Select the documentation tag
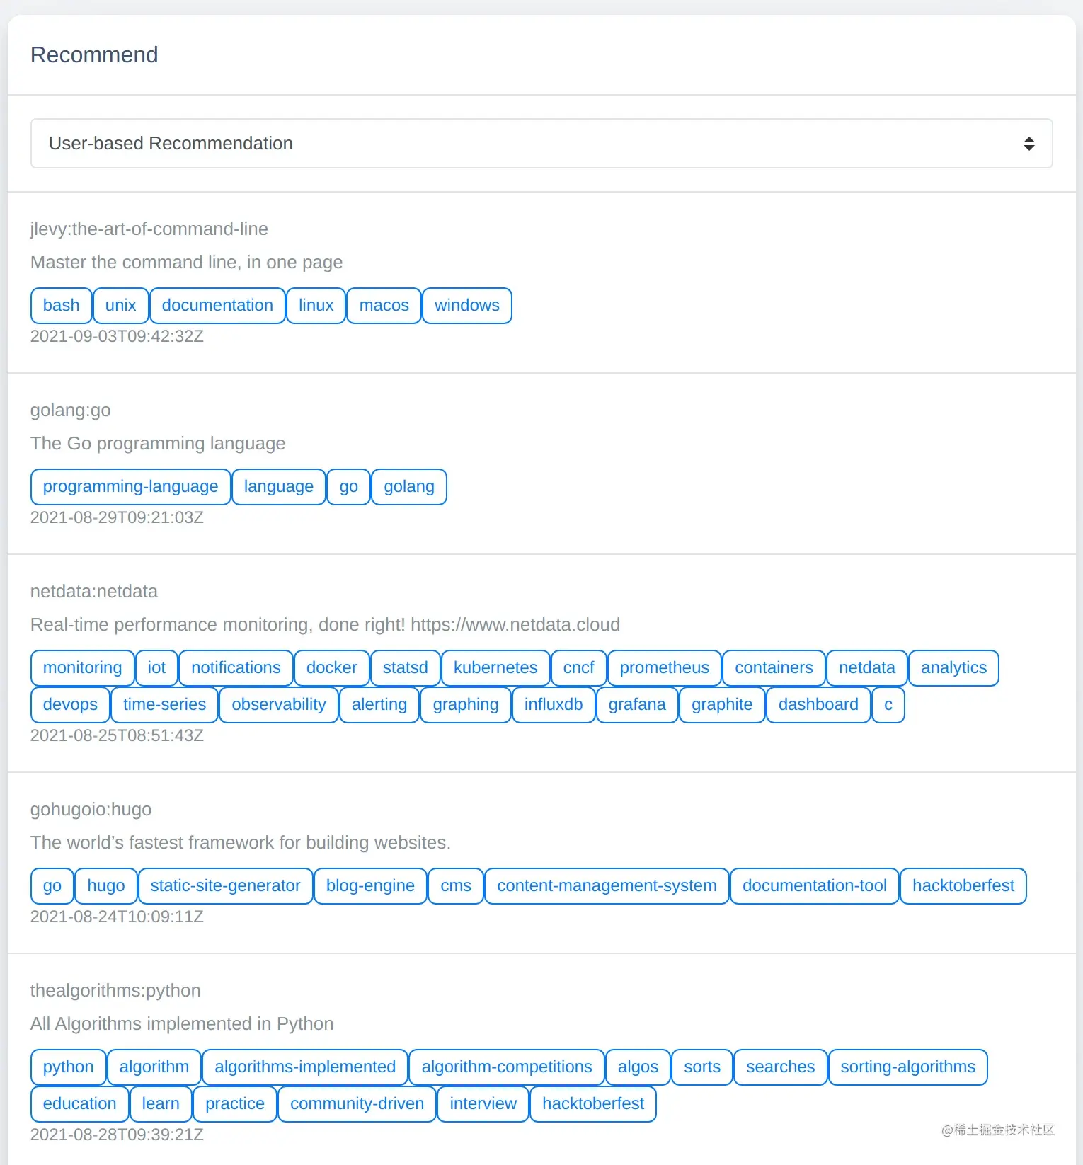Image resolution: width=1083 pixels, height=1165 pixels. (217, 306)
